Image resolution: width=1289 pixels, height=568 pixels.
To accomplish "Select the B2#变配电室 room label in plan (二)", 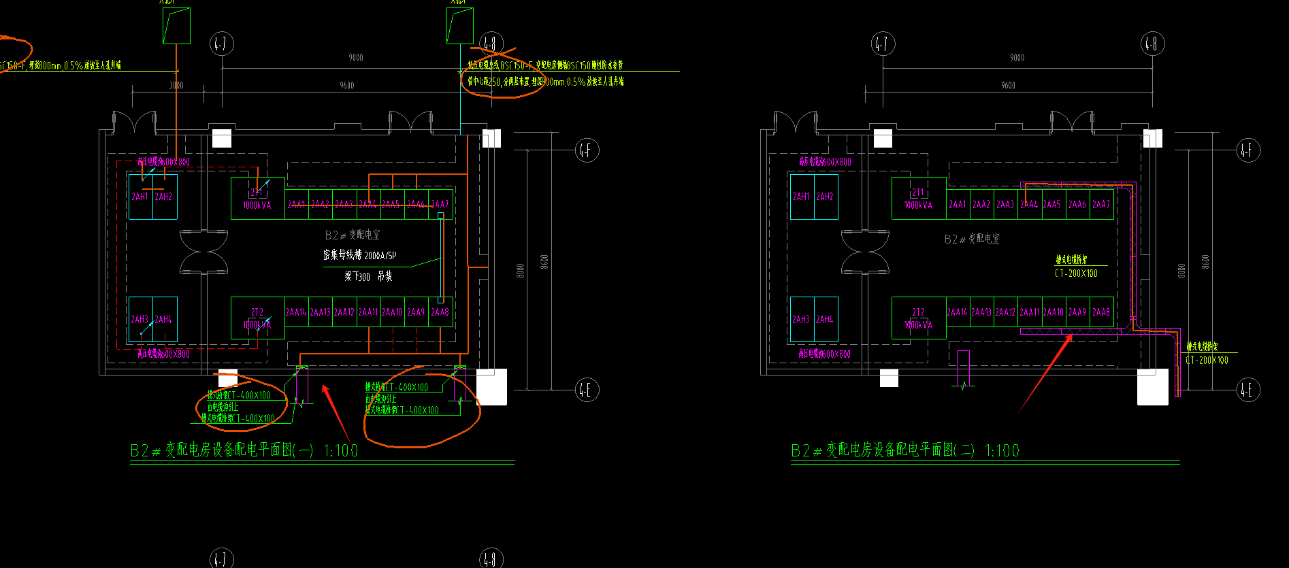I will point(972,239).
